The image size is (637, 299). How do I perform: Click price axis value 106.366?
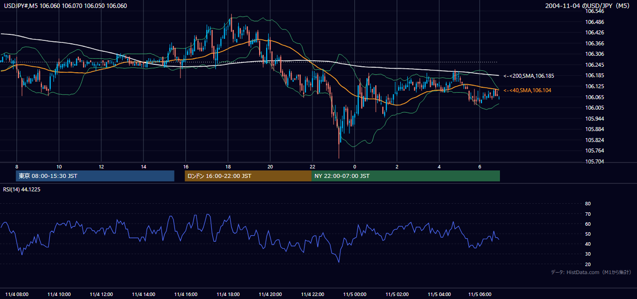click(595, 43)
